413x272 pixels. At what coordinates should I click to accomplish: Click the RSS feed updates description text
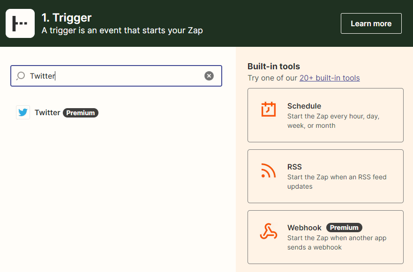pos(337,182)
